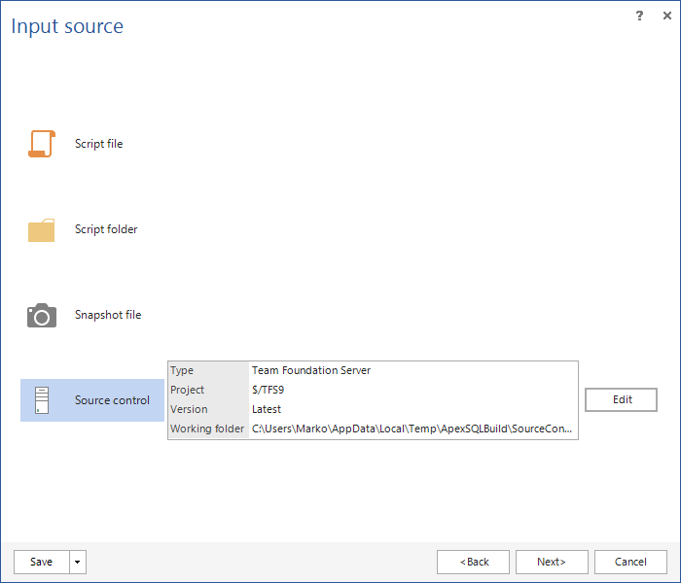Image resolution: width=681 pixels, height=583 pixels.
Task: Click the Project row label
Action: pyautogui.click(x=187, y=390)
